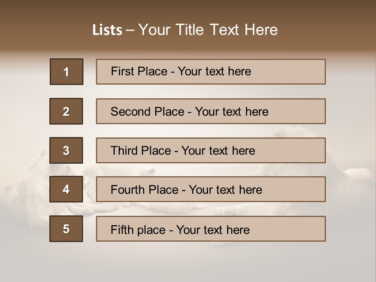Click the words 'First Place' in the first bar
Screen dimensions: 376x282
coord(139,71)
